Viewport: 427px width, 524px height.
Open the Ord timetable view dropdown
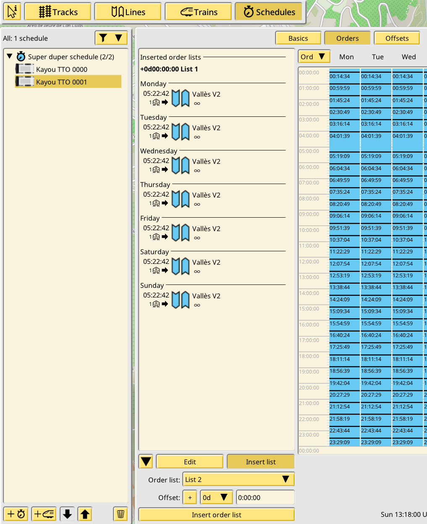(x=314, y=57)
